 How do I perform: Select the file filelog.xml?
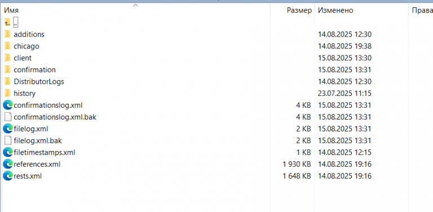31,129
